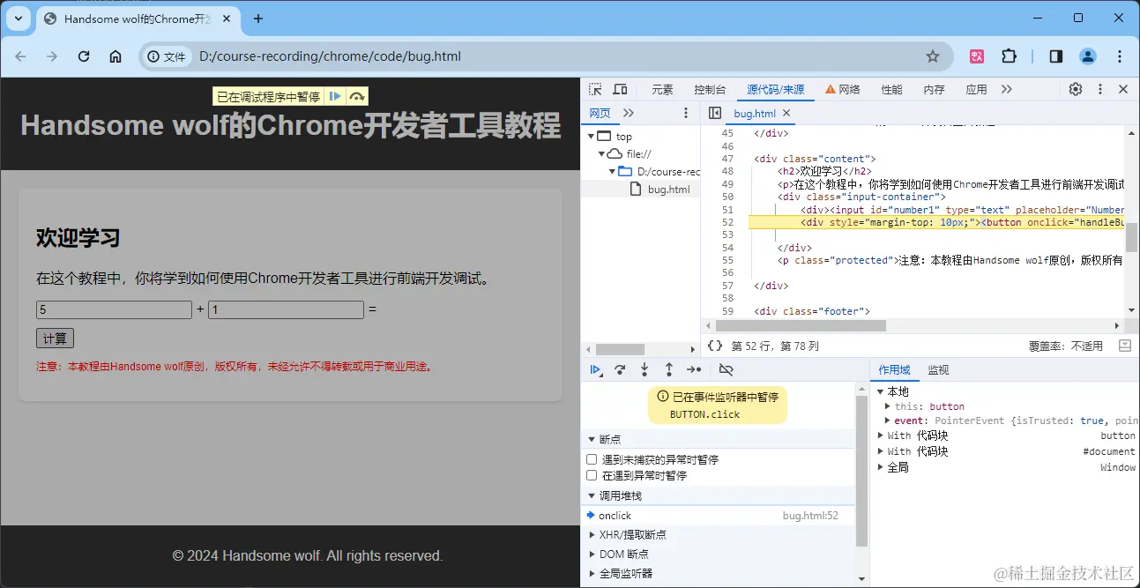Step out of current function
The height and width of the screenshot is (588, 1140).
669,369
